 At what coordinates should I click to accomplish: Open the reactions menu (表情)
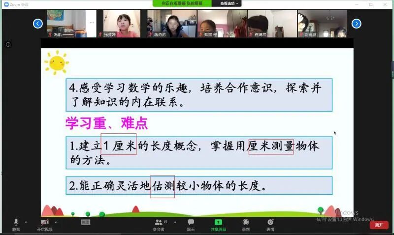tap(270, 225)
